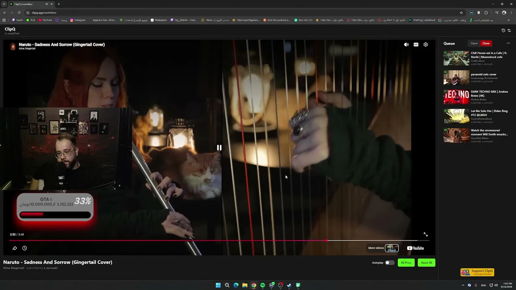The width and height of the screenshot is (516, 290).
Task: Open the ElitePing bookmark
Action: click(422, 20)
